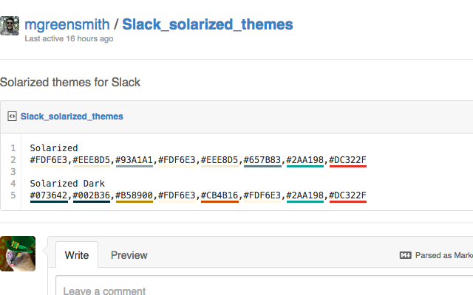Switch to the Preview tab
This screenshot has width=473, height=295.
click(x=129, y=255)
